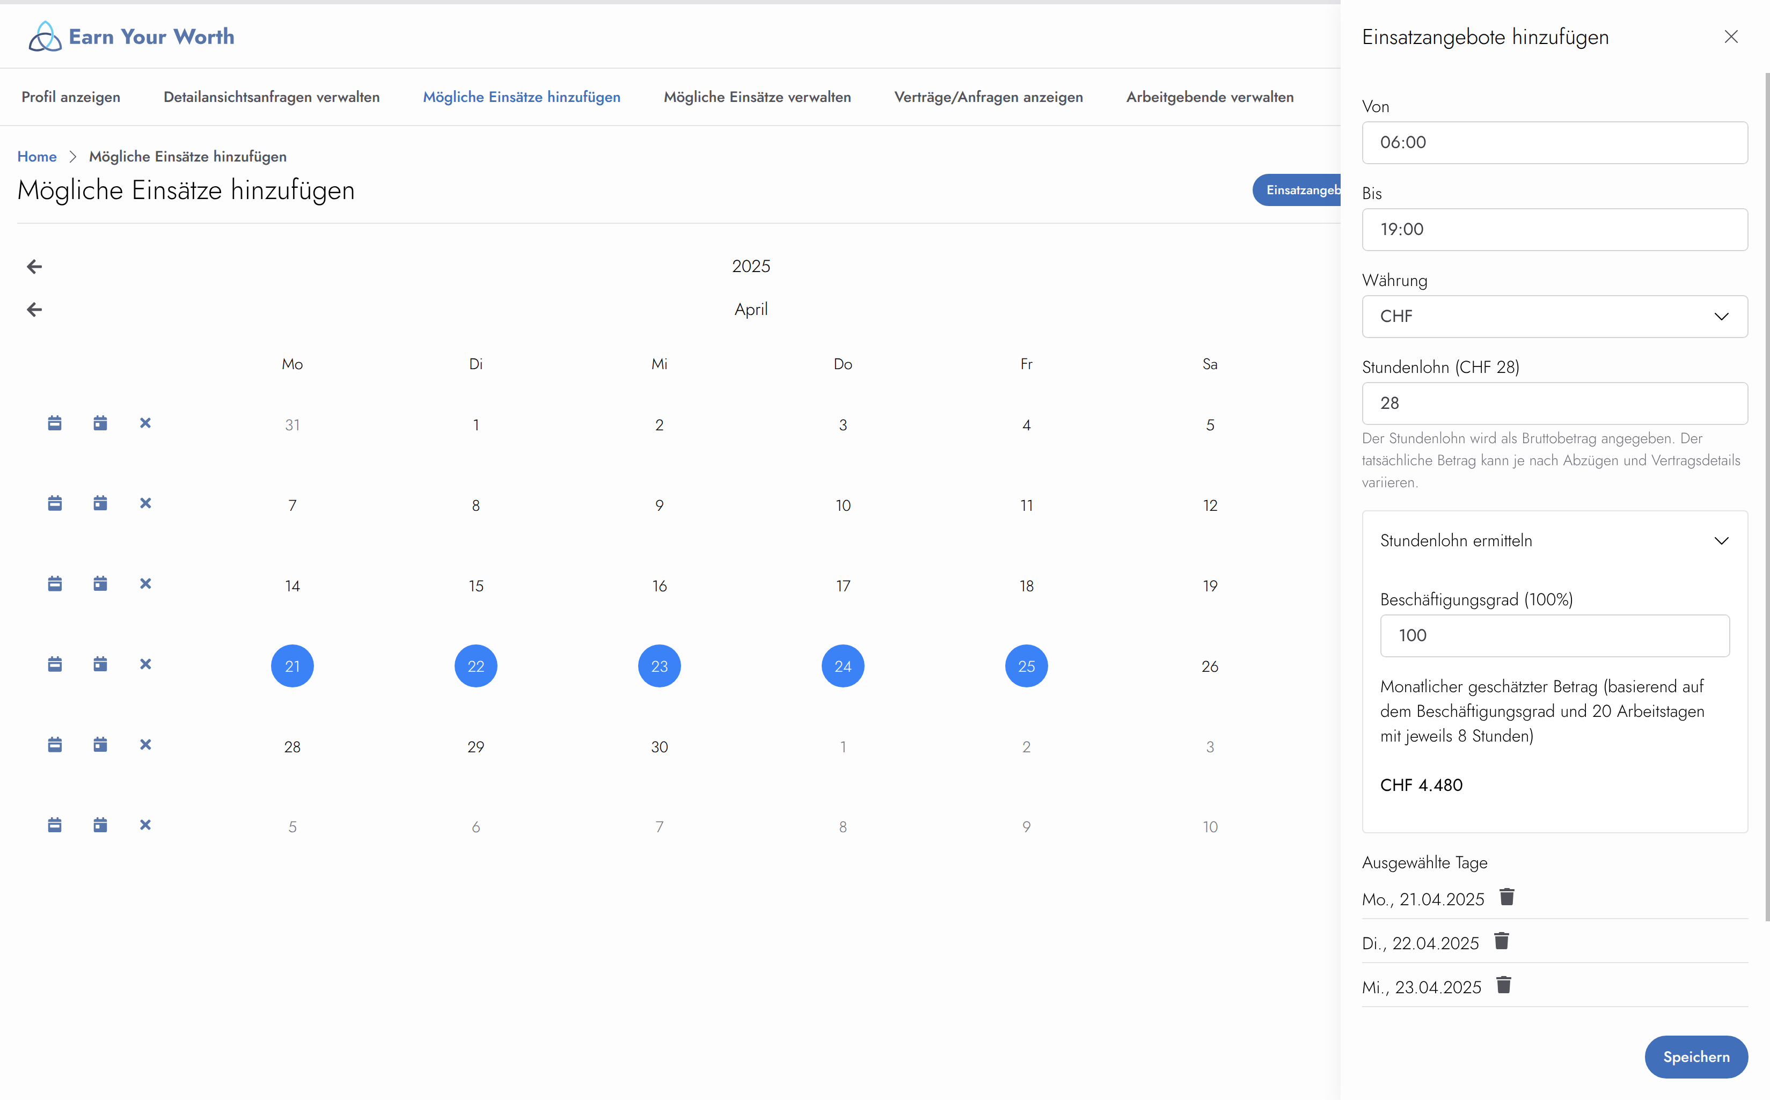Open the Mögliche Einsätze verwalten tab

click(x=757, y=97)
